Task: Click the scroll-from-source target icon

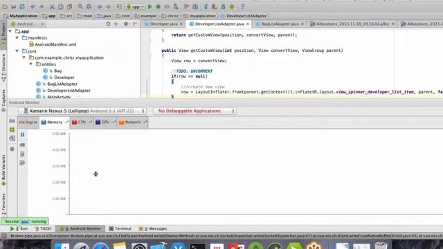Action: click(x=108, y=24)
